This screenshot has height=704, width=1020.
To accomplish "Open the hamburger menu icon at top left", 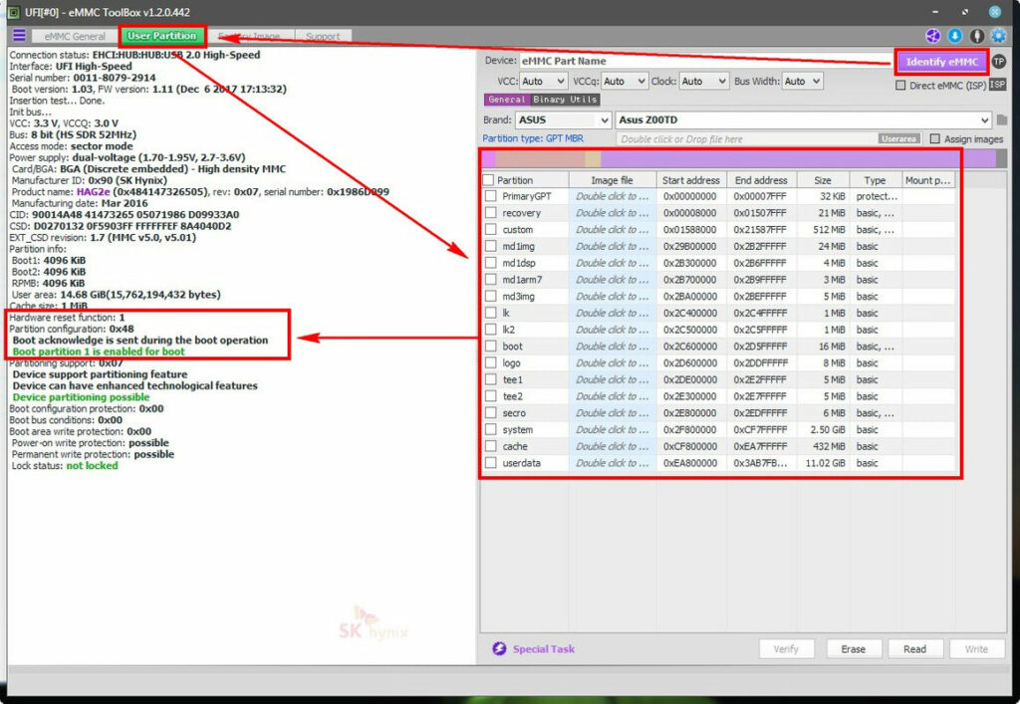I will pos(20,35).
